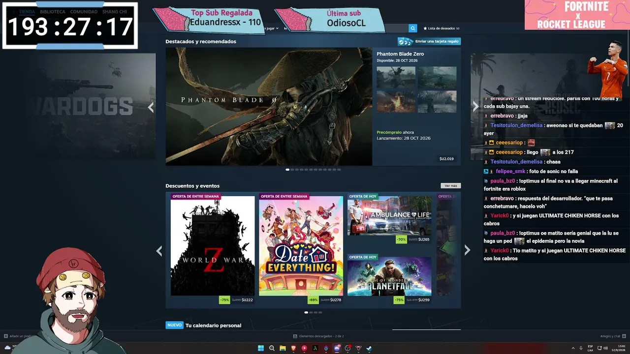View third Phantom Blade Zero fire screenshot
The image size is (630, 354).
[396, 102]
